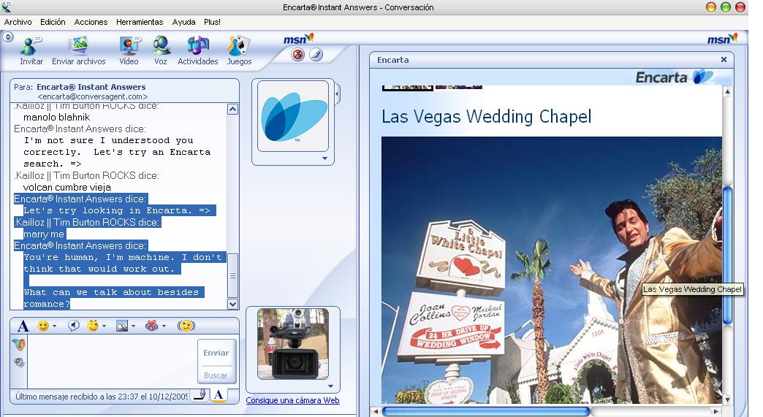
Task: Click the gift box icon
Action: pos(151,326)
